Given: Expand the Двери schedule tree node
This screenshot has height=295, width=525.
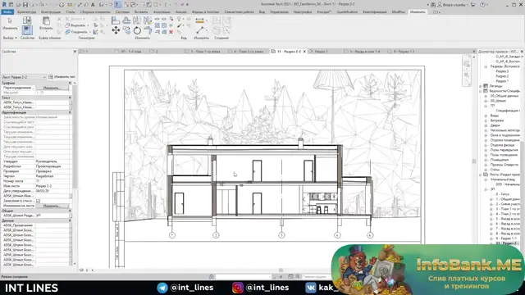Looking at the screenshot, I should point(486,125).
